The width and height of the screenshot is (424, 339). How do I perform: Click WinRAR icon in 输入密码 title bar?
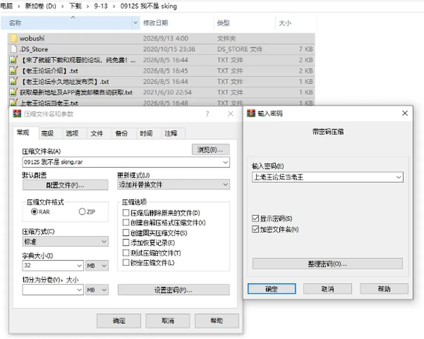pyautogui.click(x=251, y=113)
